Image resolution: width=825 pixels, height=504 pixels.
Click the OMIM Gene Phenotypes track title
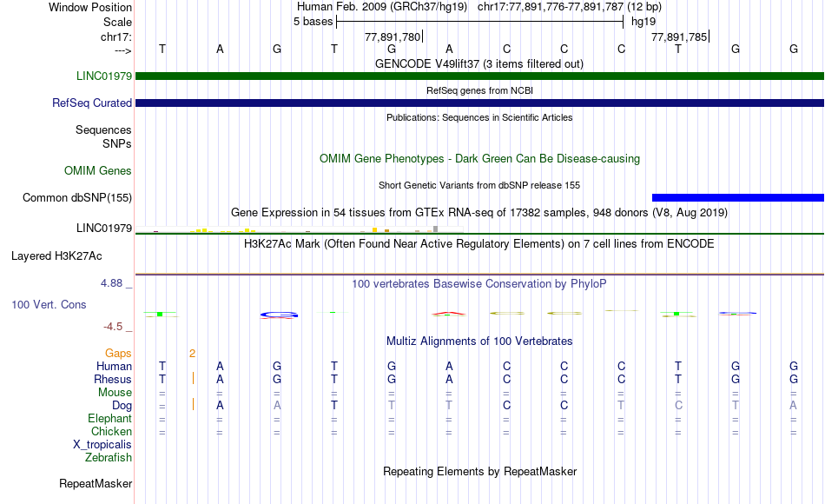click(x=479, y=158)
